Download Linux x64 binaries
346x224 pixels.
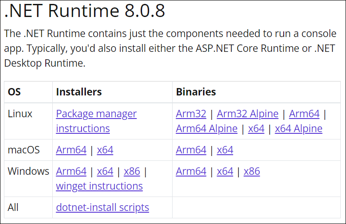pyautogui.click(x=256, y=129)
